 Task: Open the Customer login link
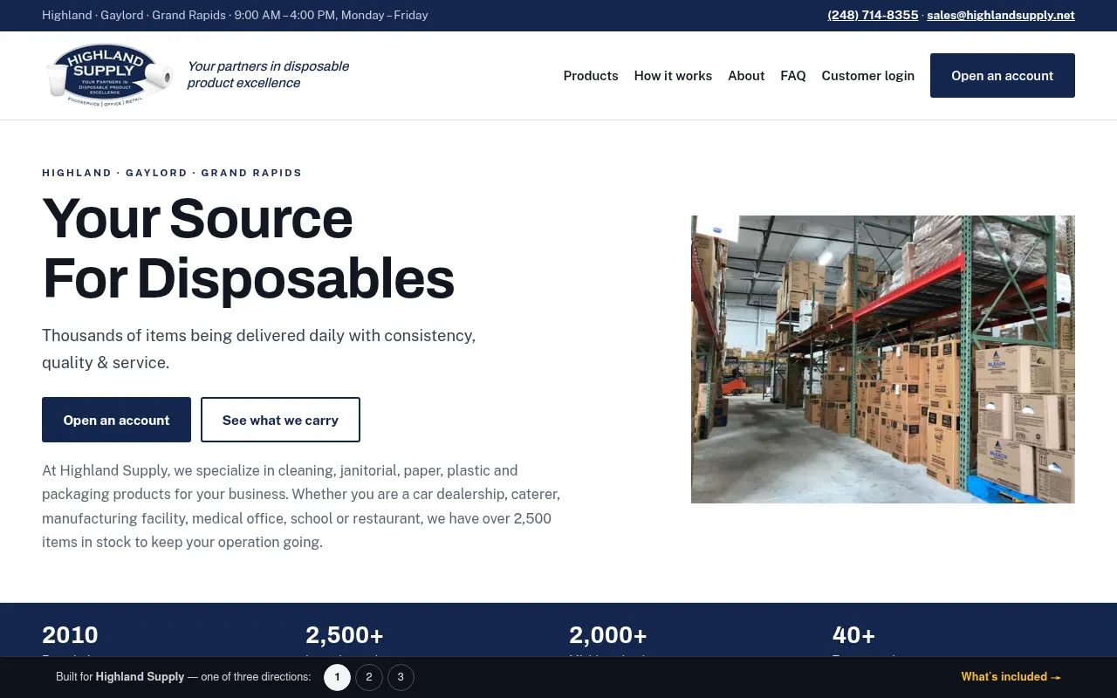click(867, 76)
